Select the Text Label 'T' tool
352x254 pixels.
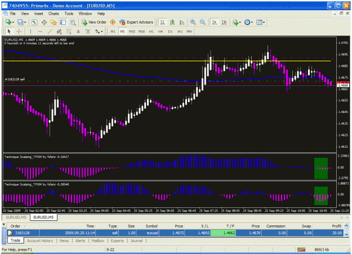[88, 31]
